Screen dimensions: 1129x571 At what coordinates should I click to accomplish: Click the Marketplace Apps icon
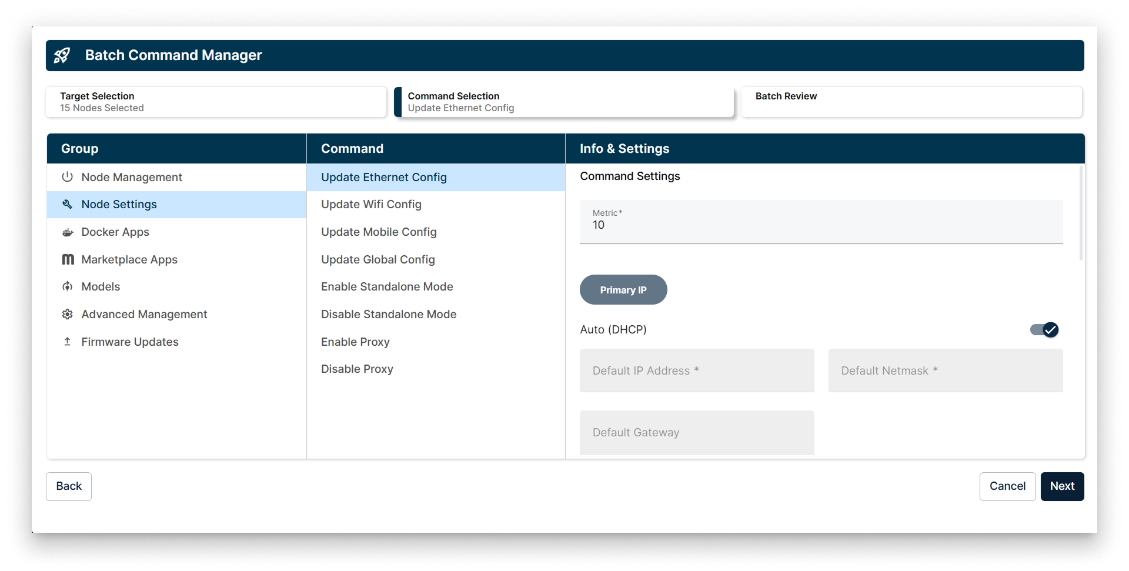click(67, 259)
